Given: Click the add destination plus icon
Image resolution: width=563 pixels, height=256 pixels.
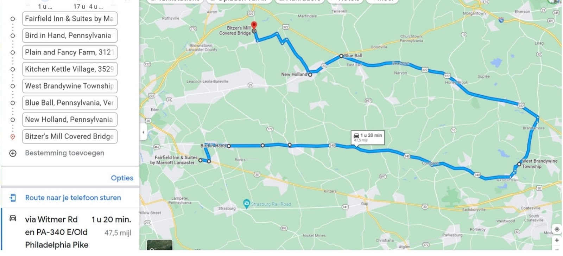Looking at the screenshot, I should coord(13,153).
